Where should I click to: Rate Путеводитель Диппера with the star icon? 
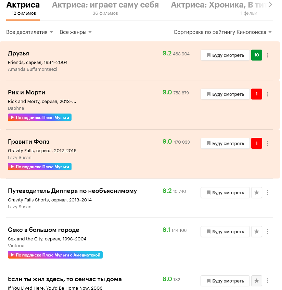(x=256, y=193)
